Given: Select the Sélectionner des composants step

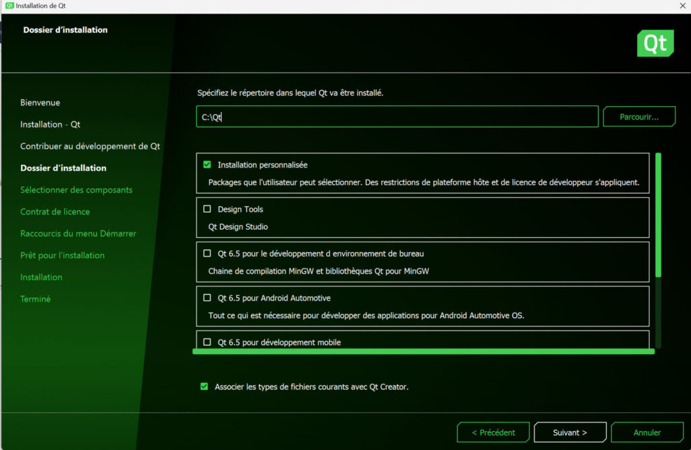Looking at the screenshot, I should coord(76,190).
